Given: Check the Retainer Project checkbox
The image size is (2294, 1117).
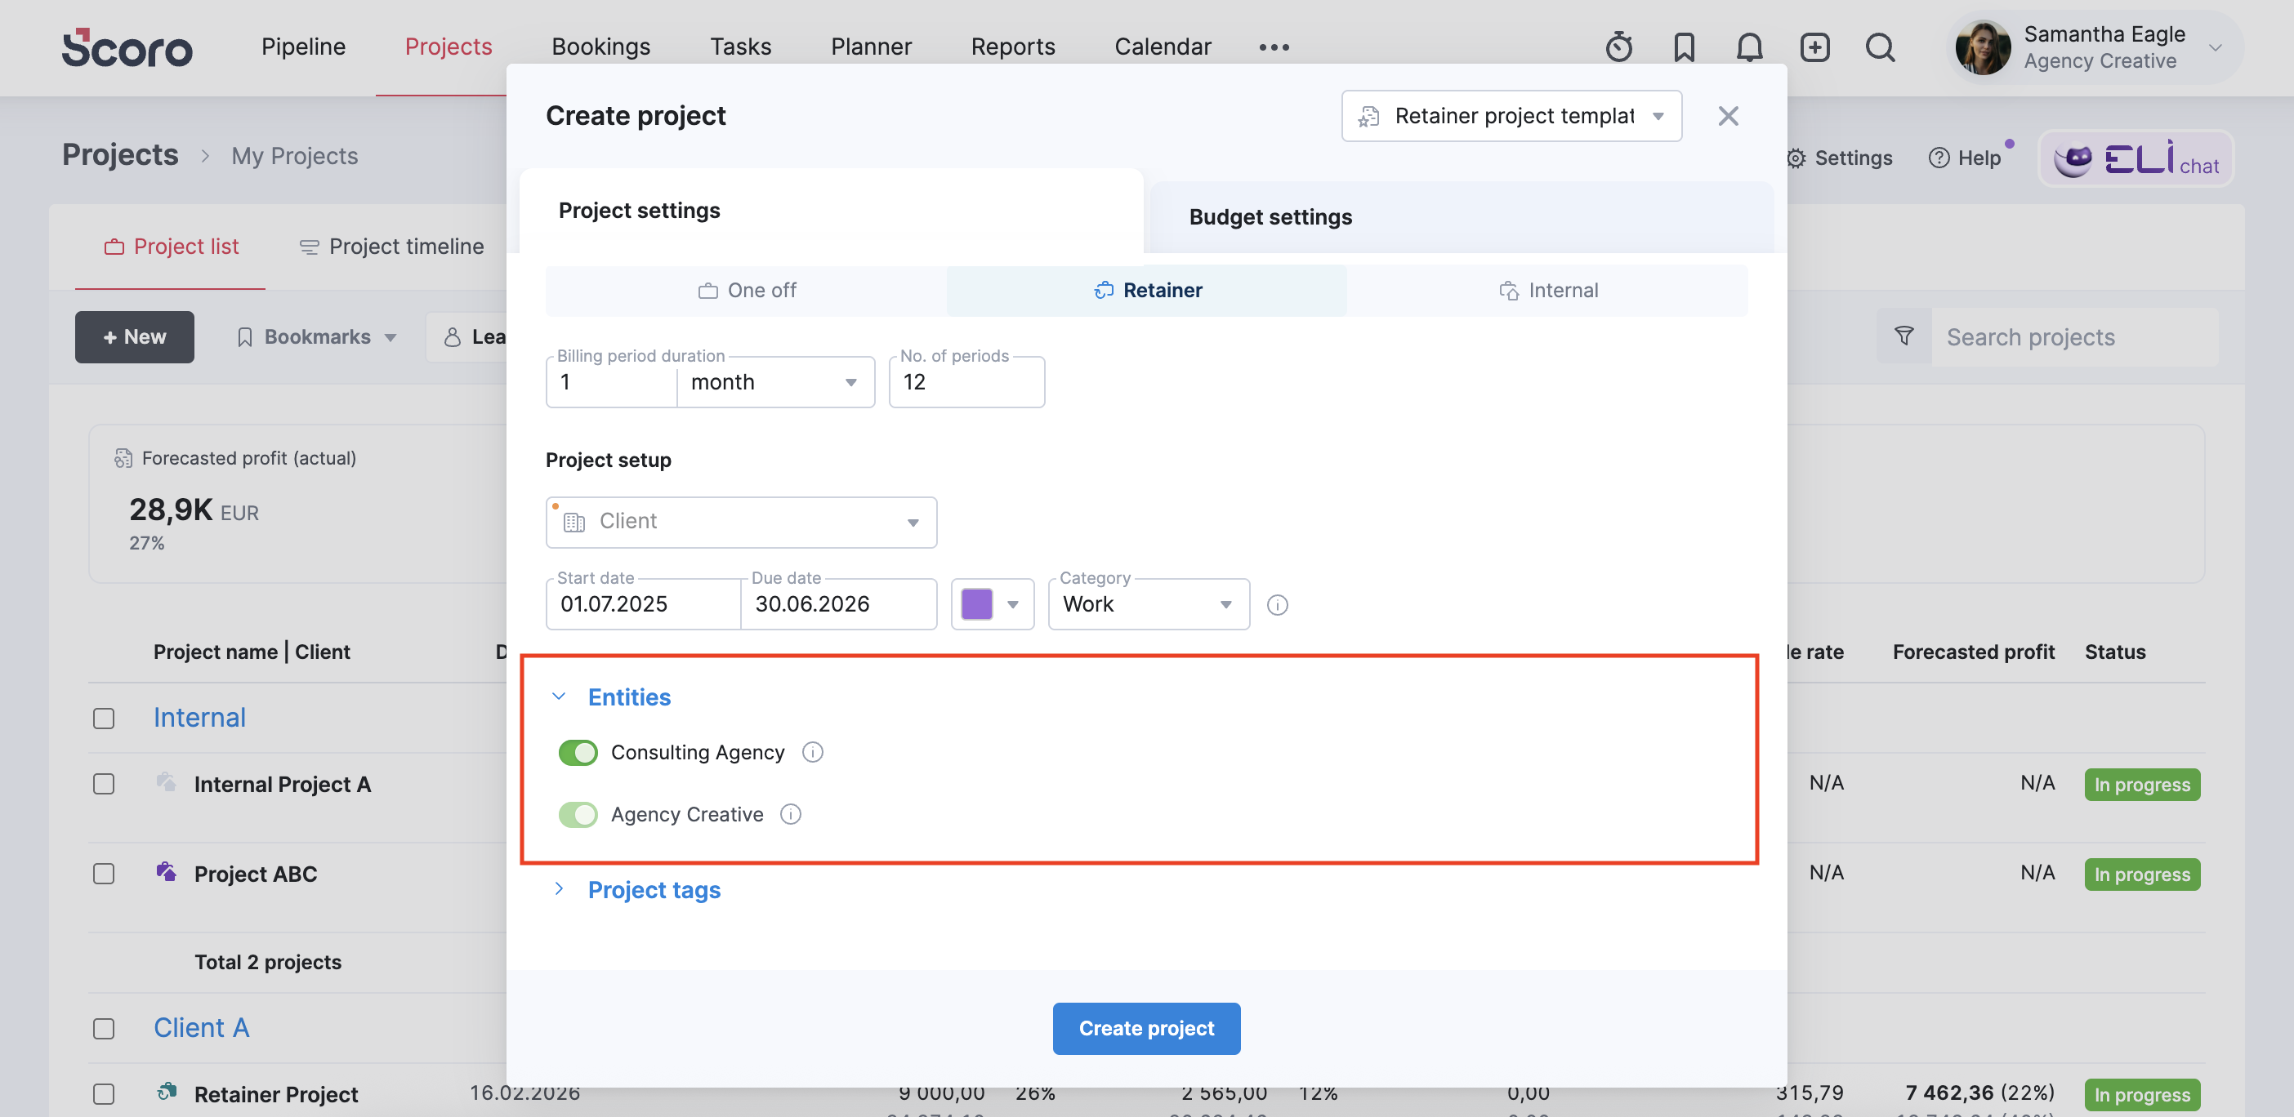Looking at the screenshot, I should [x=103, y=1094].
